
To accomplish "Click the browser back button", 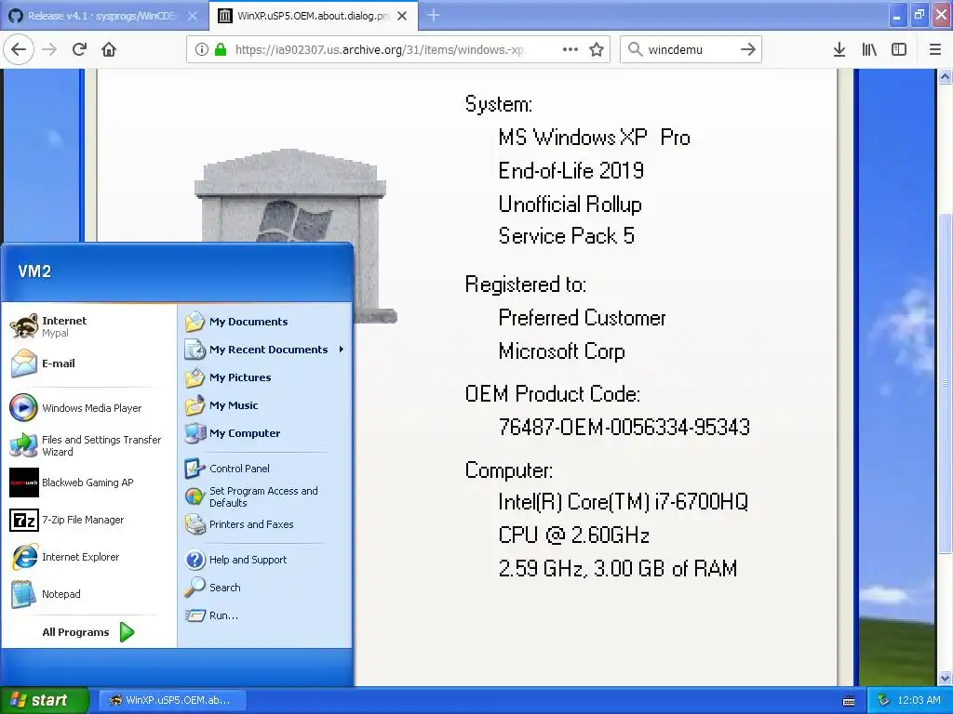I will point(19,49).
